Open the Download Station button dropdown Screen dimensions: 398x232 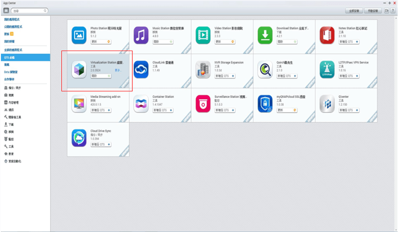point(294,41)
